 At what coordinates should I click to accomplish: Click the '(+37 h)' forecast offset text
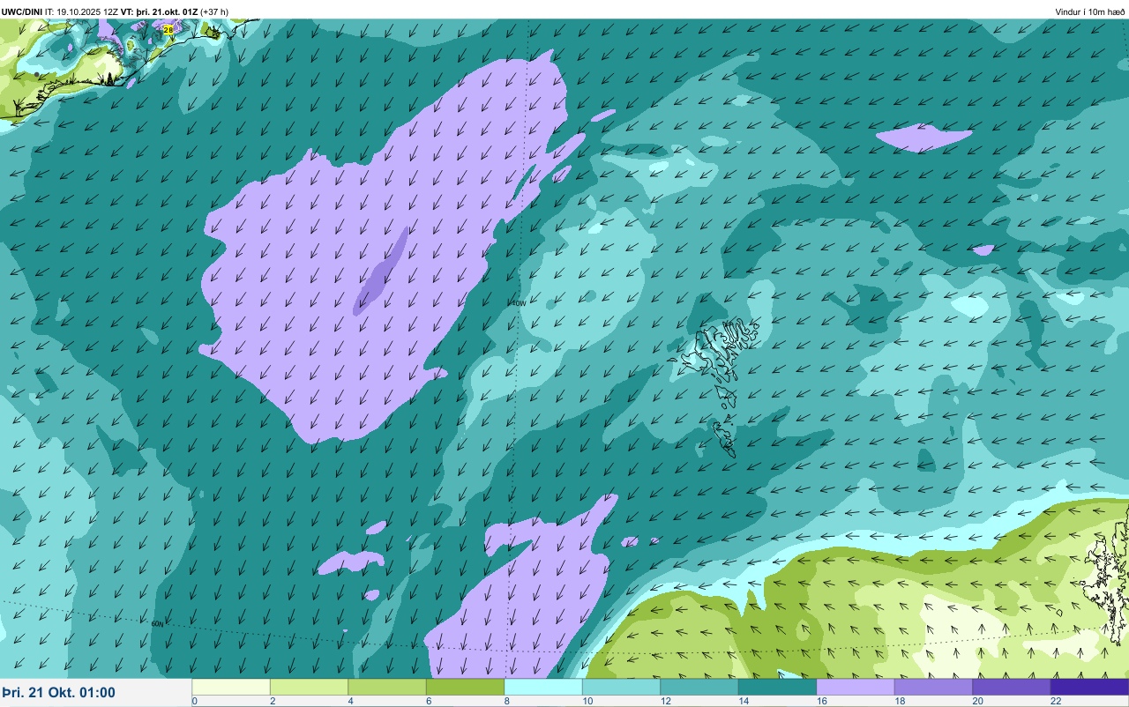point(214,11)
